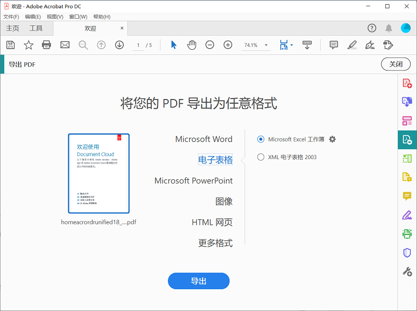Image resolution: width=417 pixels, height=311 pixels.
Task: Open the zoom percentage dropdown arrow
Action: [266, 45]
